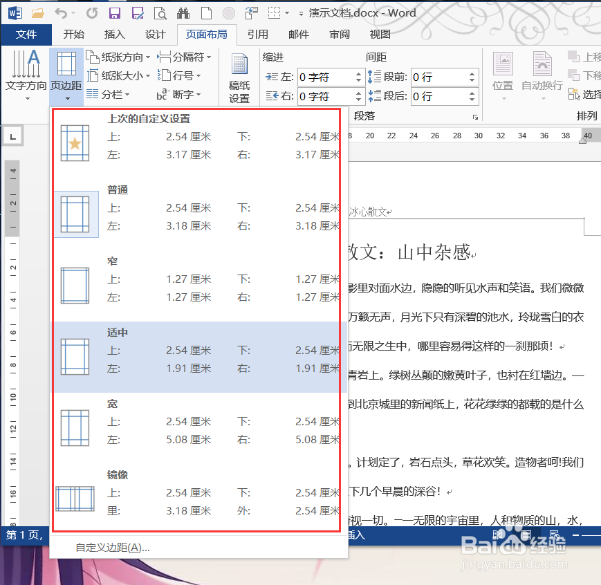Viewport: 601px width, 585px height.
Task: Click the touch/mouse mode icon
Action: [x=252, y=13]
